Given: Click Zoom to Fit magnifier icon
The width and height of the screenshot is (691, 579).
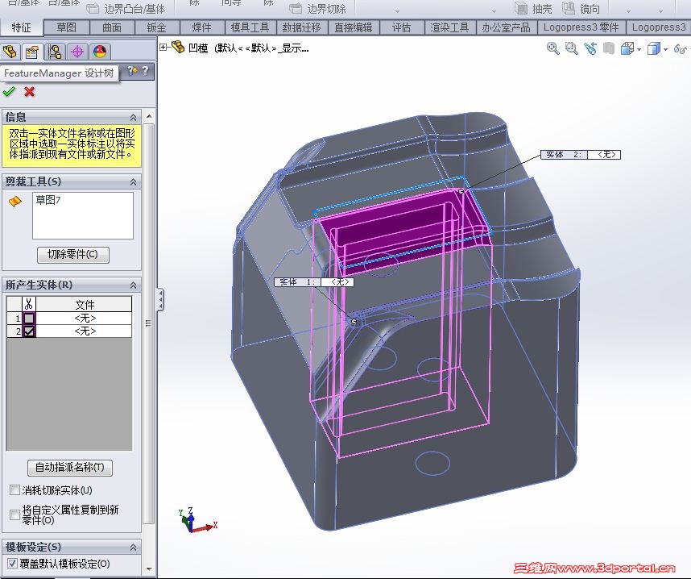Looking at the screenshot, I should (x=552, y=48).
